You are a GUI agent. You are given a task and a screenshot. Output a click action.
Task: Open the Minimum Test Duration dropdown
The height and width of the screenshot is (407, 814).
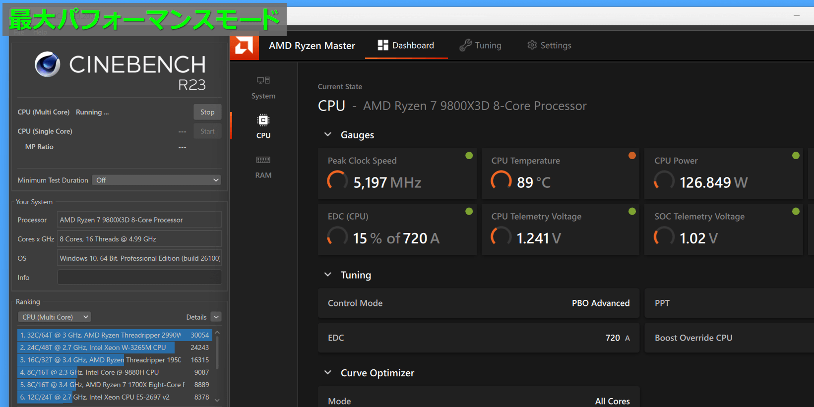point(156,180)
